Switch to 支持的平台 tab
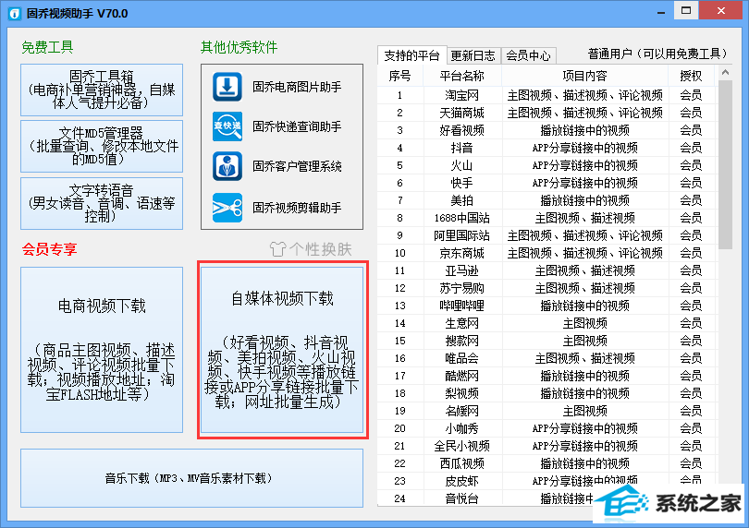The height and width of the screenshot is (528, 749). 411,55
